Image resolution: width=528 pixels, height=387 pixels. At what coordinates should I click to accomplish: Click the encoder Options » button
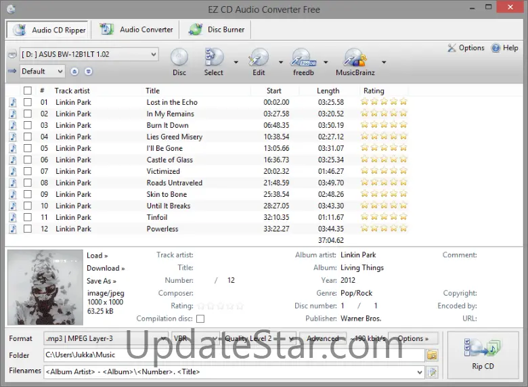[x=413, y=338]
